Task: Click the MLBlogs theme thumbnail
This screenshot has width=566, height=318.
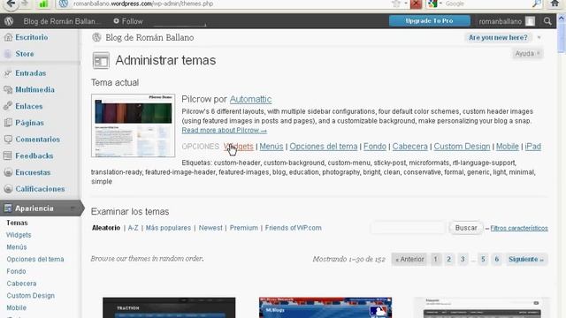Action: coord(325,307)
